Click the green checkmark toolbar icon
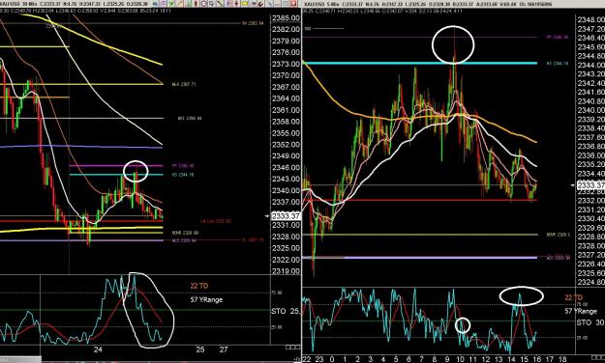The height and width of the screenshot is (363, 605). 171,4
